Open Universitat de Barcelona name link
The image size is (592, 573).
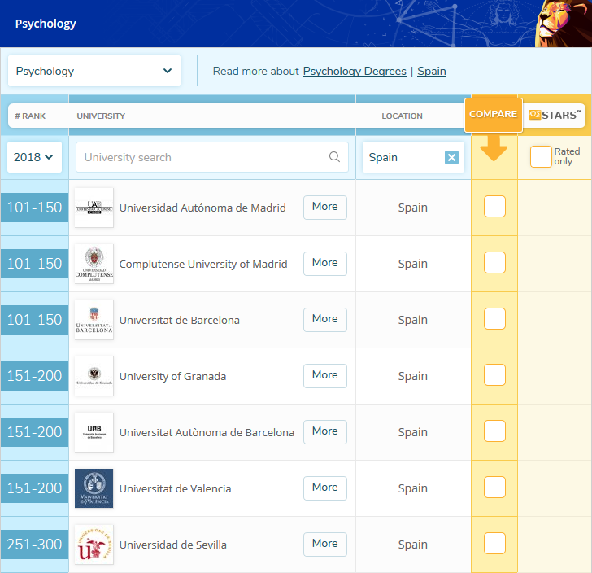(180, 320)
